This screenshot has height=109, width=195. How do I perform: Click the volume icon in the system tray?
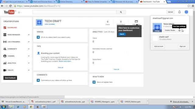[x=181, y=107]
